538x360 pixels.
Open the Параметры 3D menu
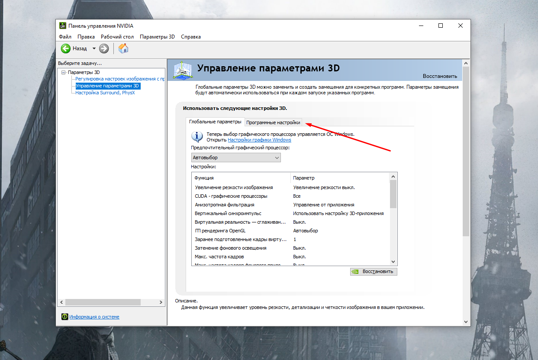157,37
